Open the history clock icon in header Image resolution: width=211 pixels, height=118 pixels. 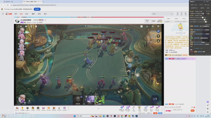(178, 14)
